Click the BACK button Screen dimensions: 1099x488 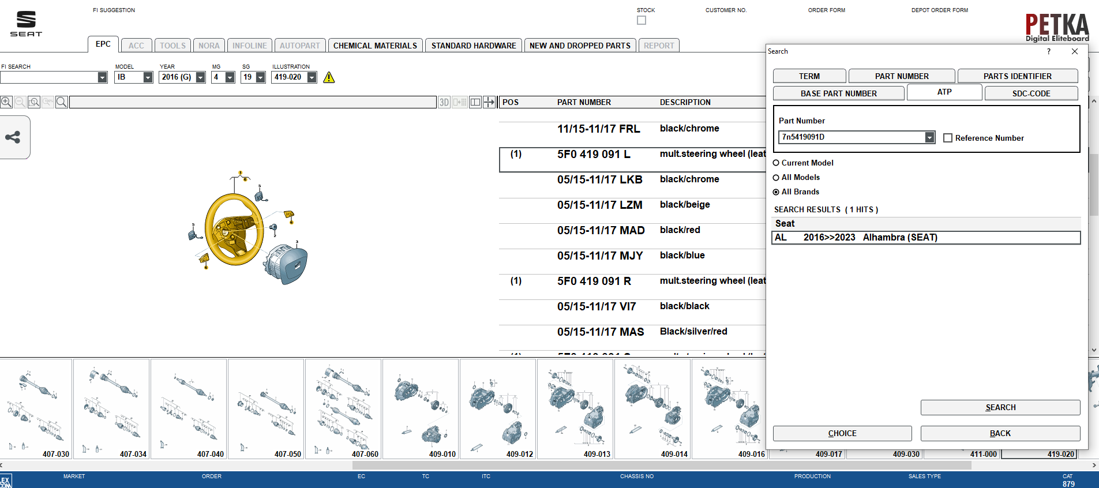point(1000,434)
